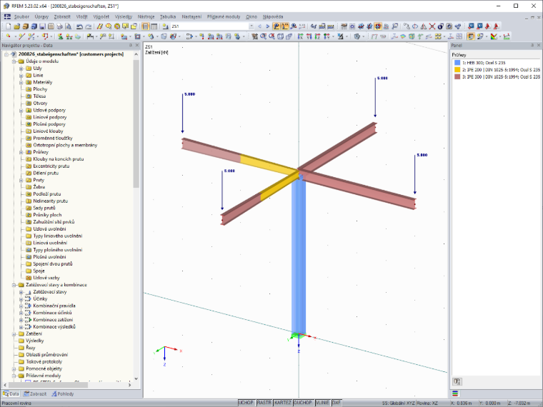Click the blue HEB 300 color swatch
The width and height of the screenshot is (543, 407).
pos(457,63)
